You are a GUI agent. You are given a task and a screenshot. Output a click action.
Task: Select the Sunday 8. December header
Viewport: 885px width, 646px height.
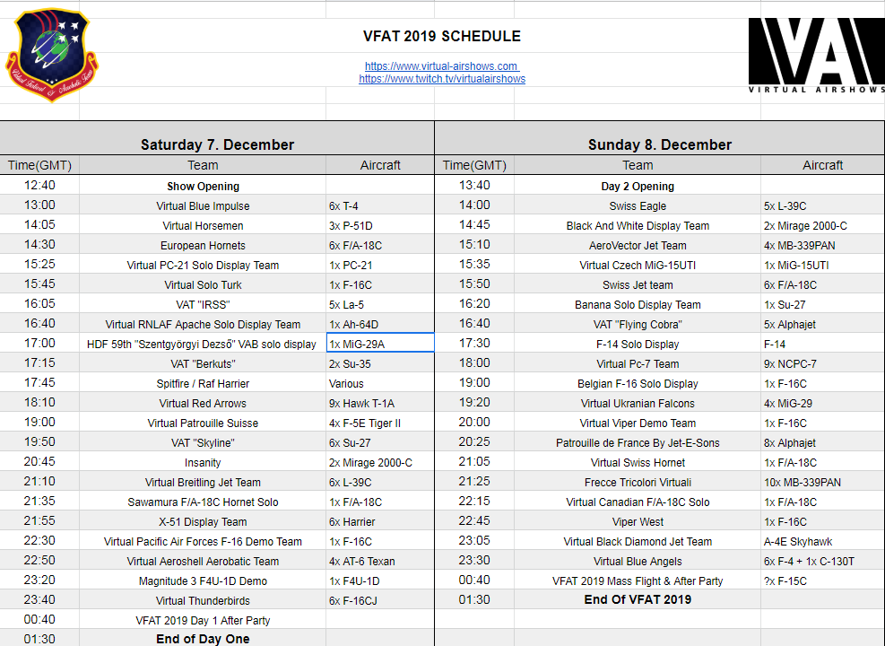[x=659, y=144]
